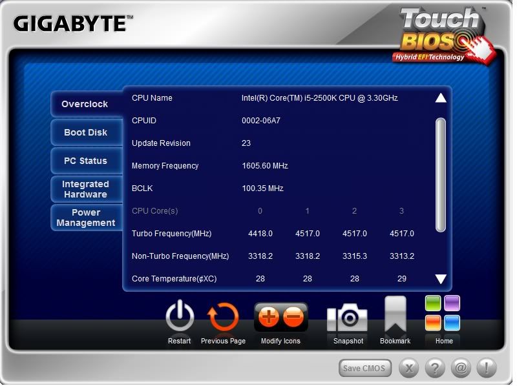The width and height of the screenshot is (517, 386).
Task: Select the Overclock tab
Action: coord(85,105)
